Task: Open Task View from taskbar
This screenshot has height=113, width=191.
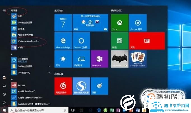Action: 73,110
